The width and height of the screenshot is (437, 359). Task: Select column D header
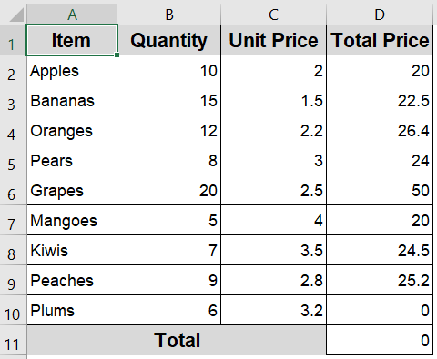point(380,15)
